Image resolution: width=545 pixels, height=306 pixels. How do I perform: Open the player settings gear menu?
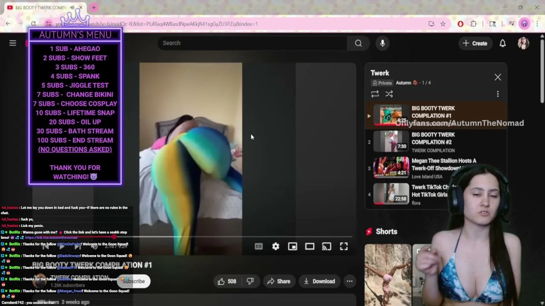click(x=275, y=246)
